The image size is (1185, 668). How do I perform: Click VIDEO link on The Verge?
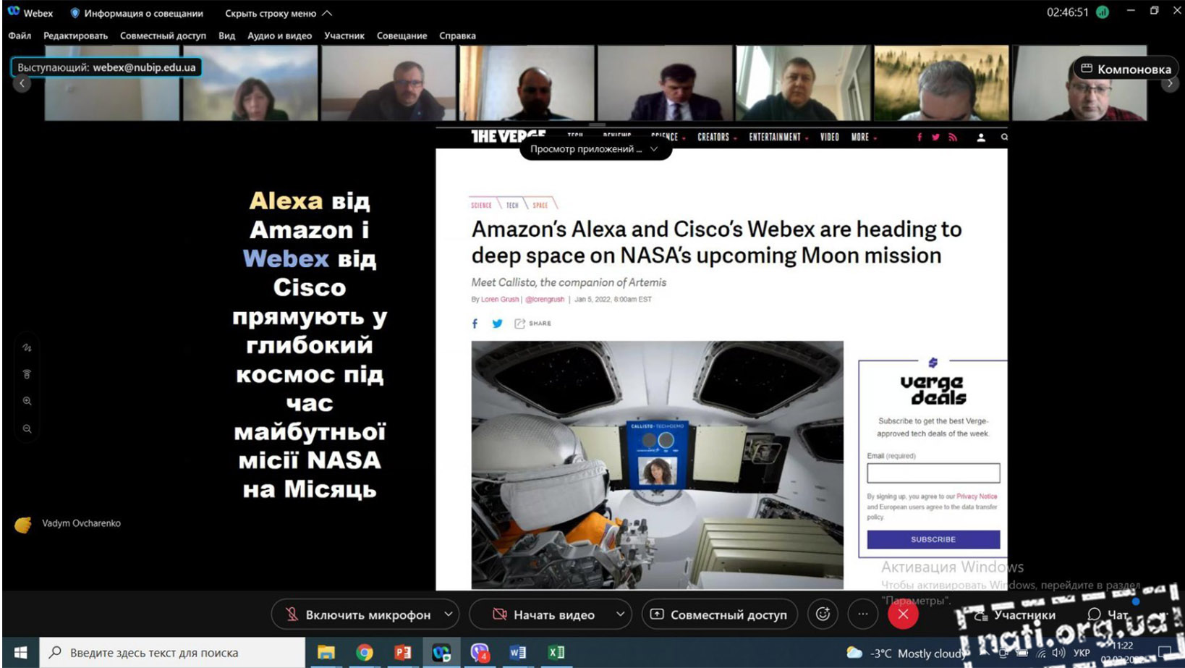[x=830, y=137]
